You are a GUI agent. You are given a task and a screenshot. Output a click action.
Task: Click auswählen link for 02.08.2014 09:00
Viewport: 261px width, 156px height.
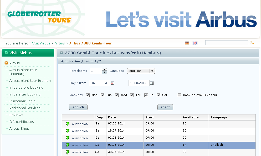click(80, 138)
